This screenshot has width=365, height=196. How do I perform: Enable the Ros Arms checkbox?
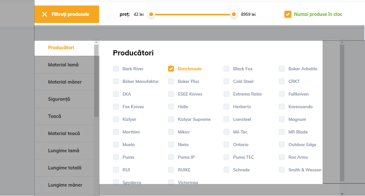(x=282, y=157)
